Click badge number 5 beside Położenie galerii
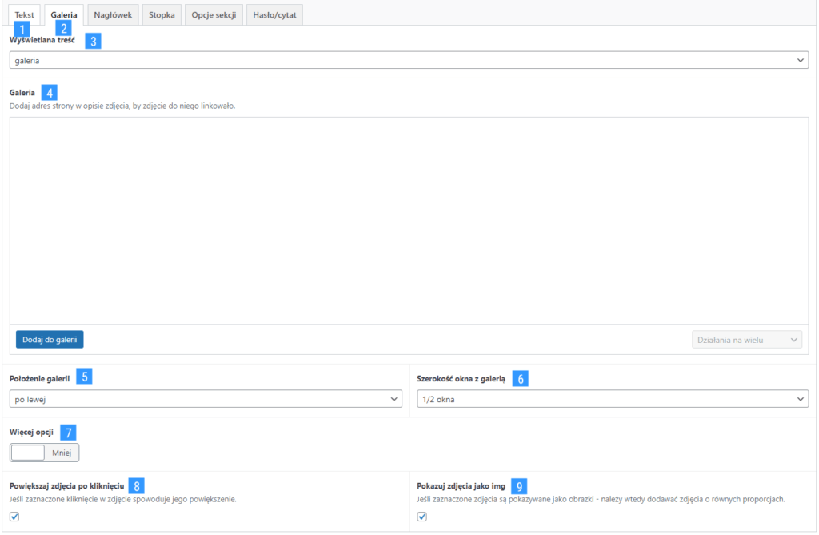819x535 pixels. [x=85, y=377]
